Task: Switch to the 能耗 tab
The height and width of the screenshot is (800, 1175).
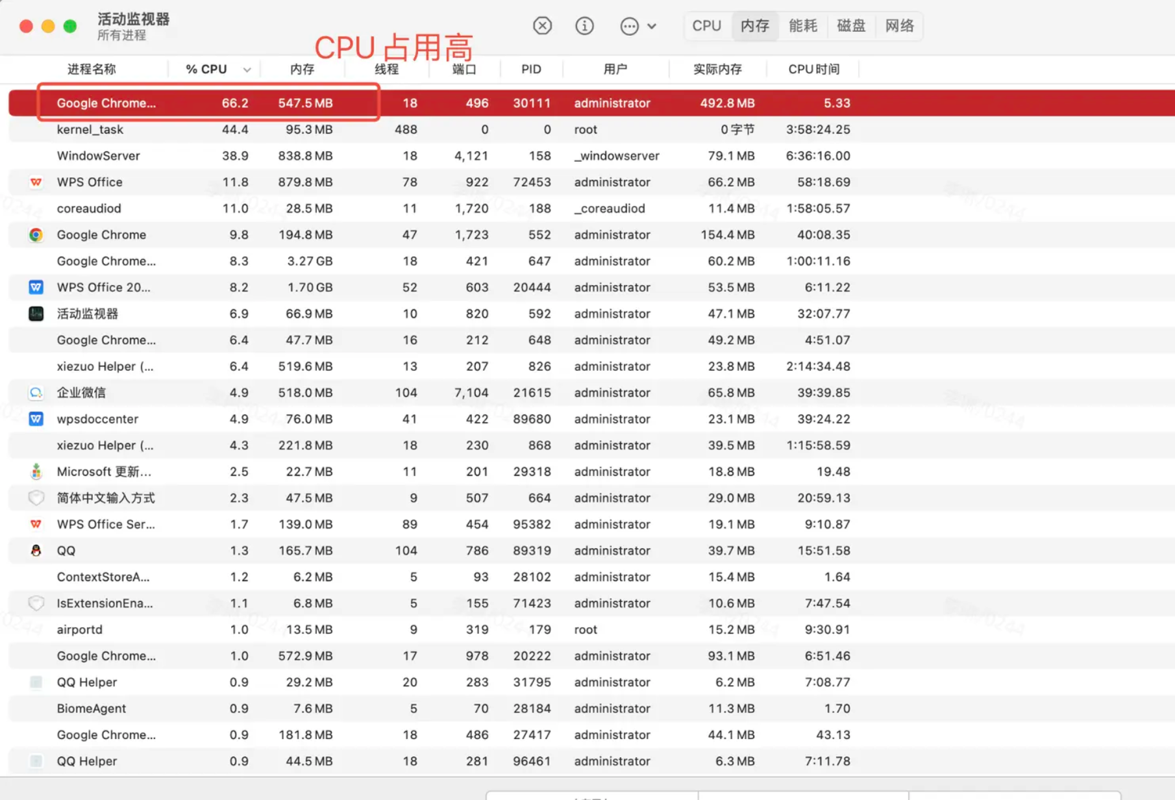Action: click(x=803, y=26)
